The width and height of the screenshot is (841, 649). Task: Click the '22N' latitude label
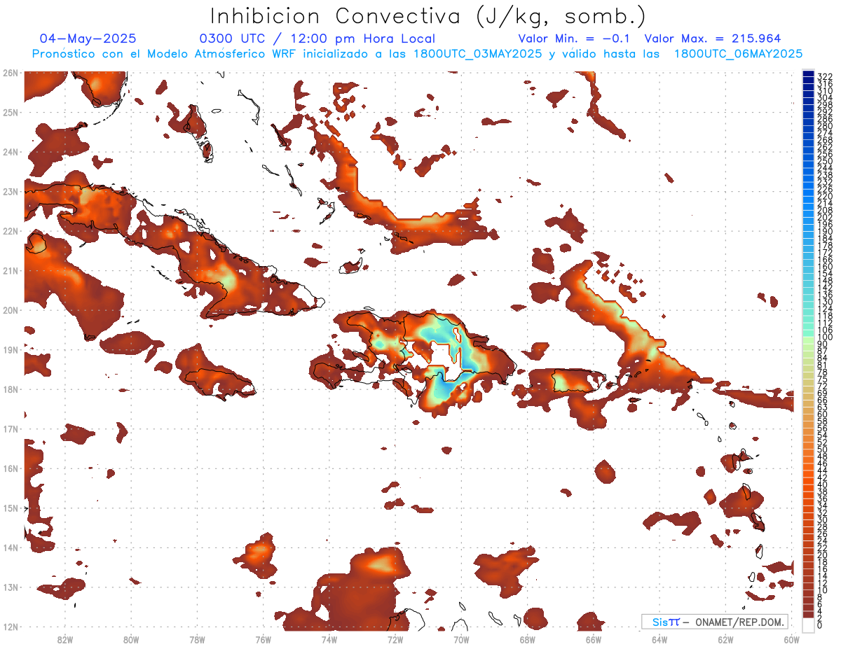[x=11, y=231]
